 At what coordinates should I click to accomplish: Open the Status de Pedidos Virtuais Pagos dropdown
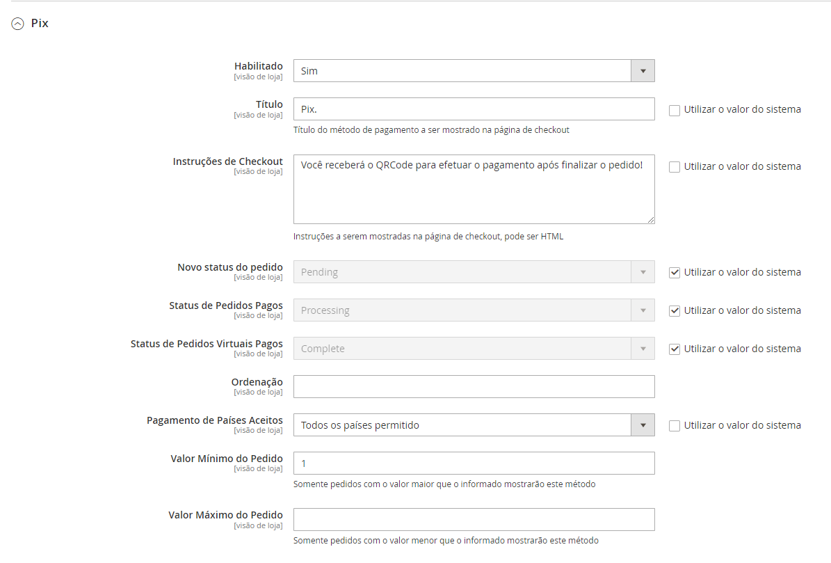pyautogui.click(x=474, y=348)
